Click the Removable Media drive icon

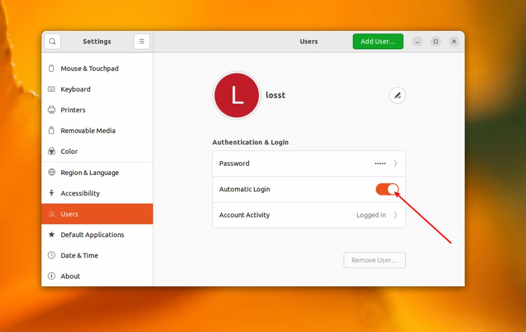tap(51, 131)
